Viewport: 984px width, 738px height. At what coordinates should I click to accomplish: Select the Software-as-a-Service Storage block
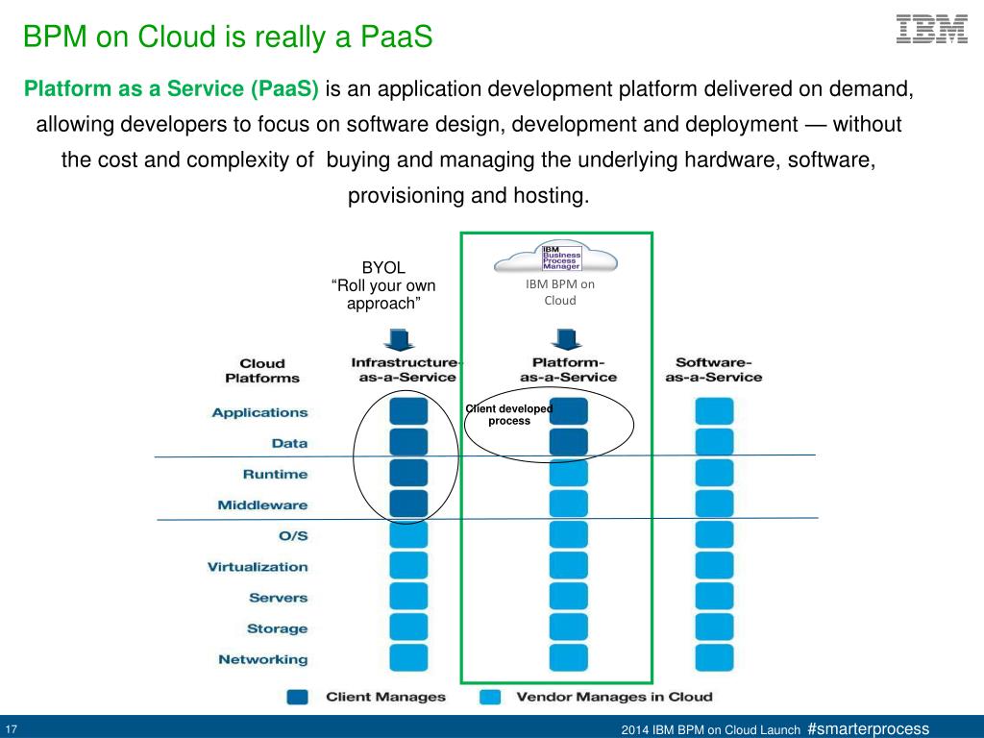pos(714,627)
